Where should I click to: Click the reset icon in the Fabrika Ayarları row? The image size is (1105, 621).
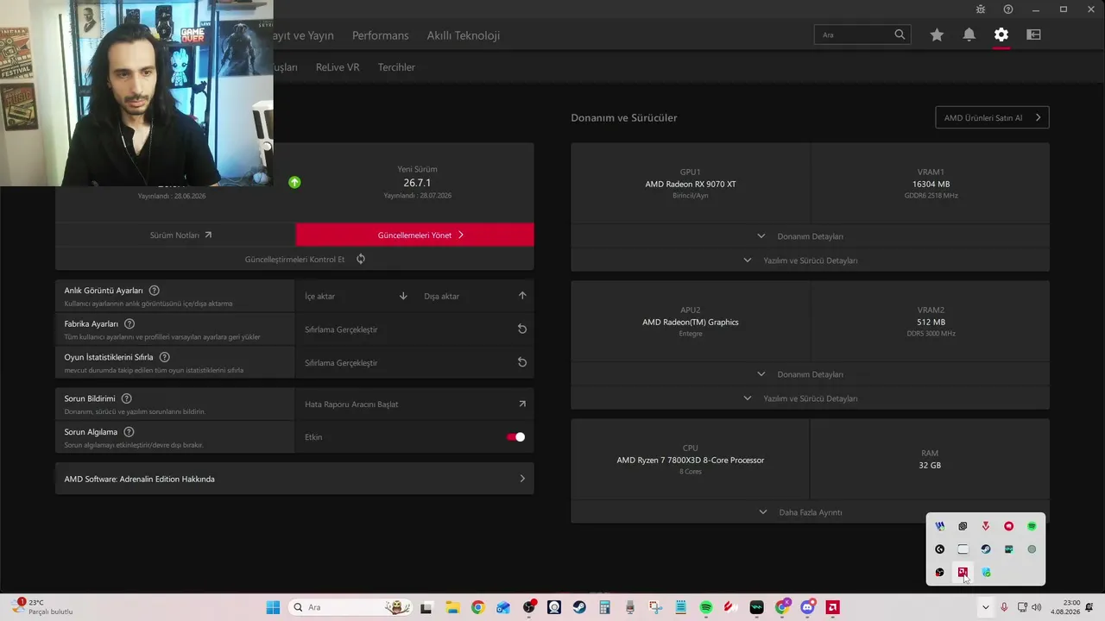click(522, 329)
